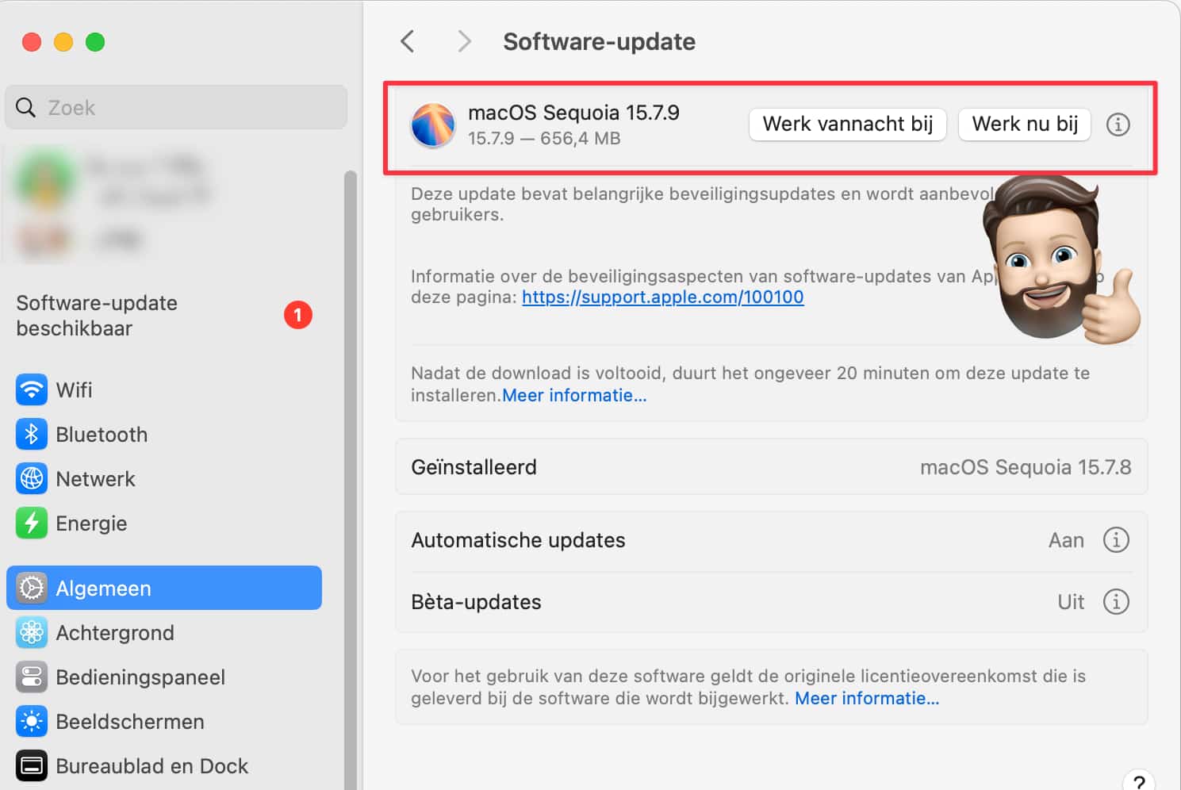Select Bedieningspaneel in the sidebar

pos(164,677)
